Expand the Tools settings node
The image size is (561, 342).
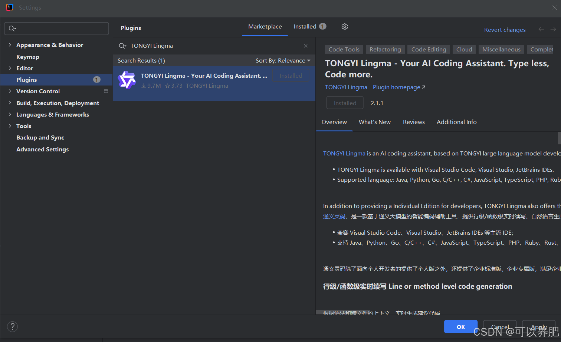click(x=10, y=126)
